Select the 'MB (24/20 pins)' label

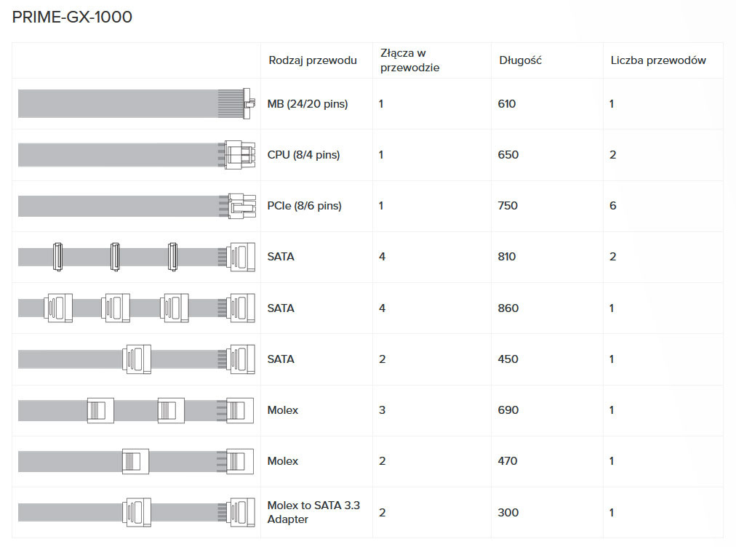(308, 104)
